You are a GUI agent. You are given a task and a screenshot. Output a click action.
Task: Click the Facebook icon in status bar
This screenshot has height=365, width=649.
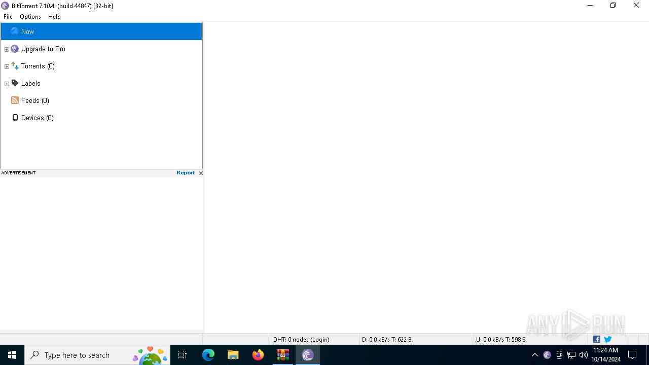(x=597, y=339)
